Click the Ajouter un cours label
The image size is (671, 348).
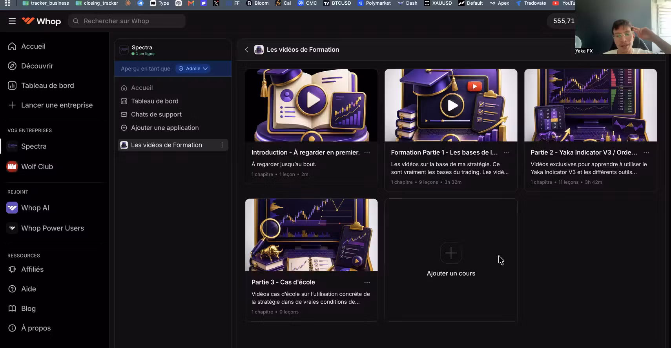tap(451, 274)
